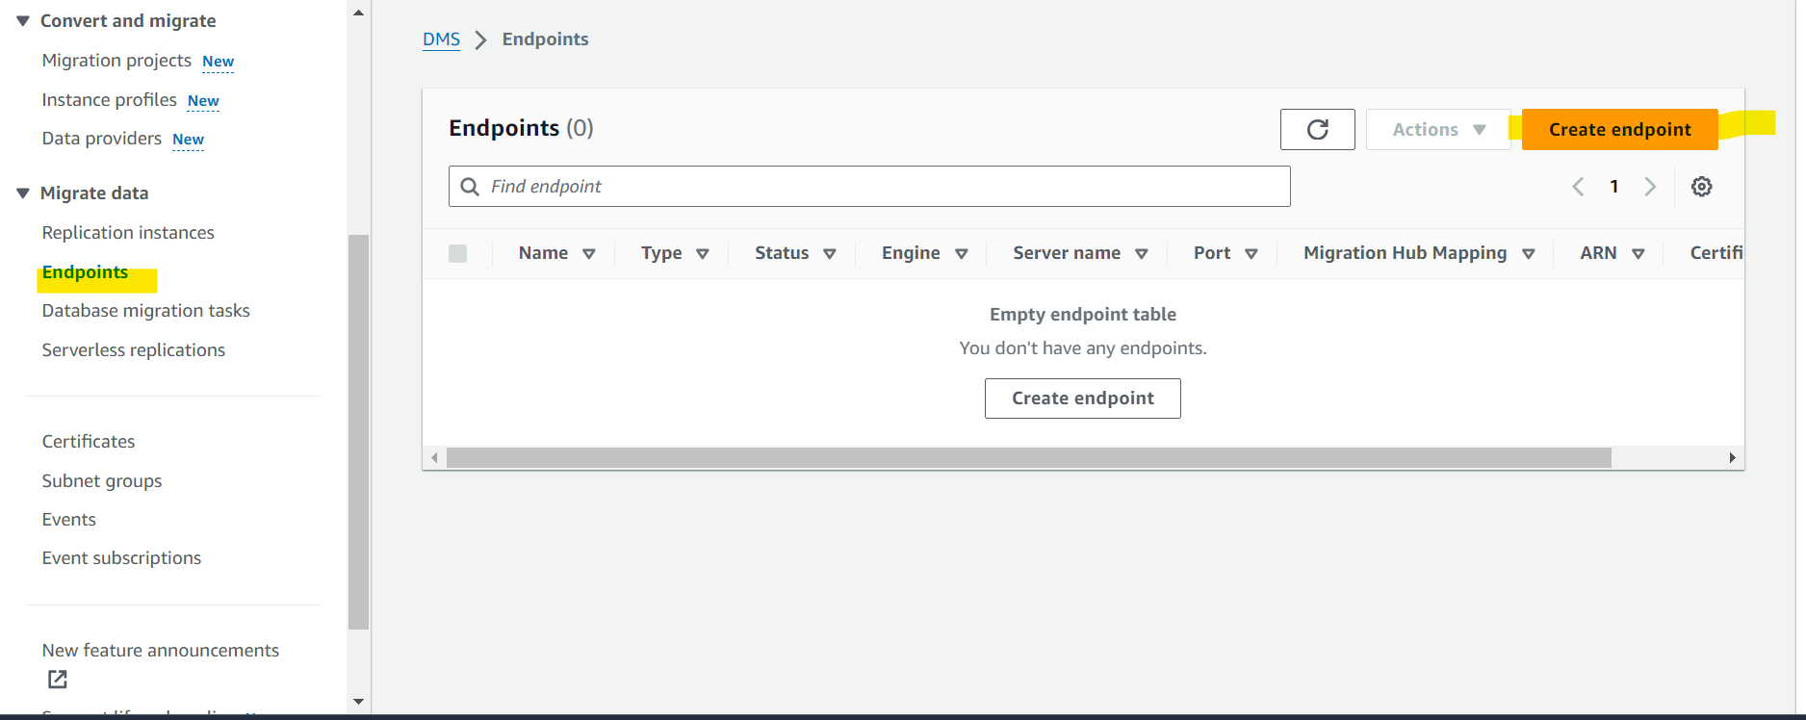
Task: Open the Actions dropdown
Action: tap(1438, 129)
